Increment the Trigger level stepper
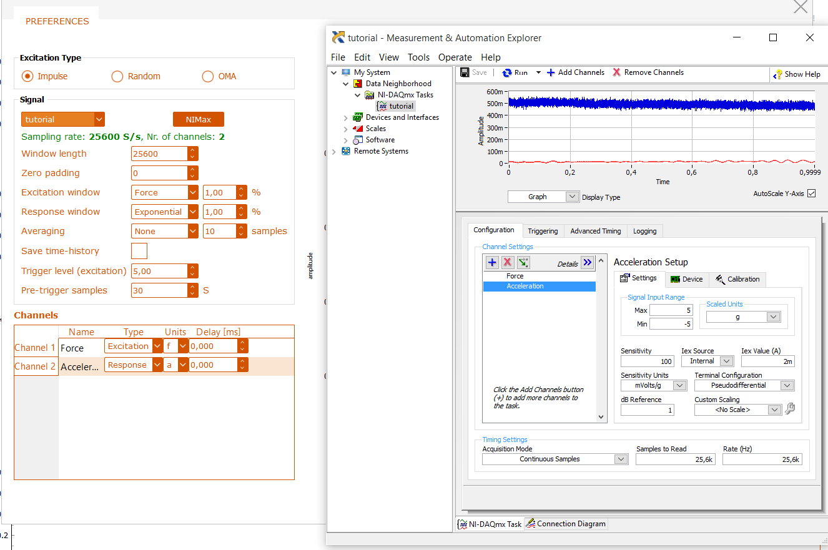Image resolution: width=828 pixels, height=550 pixels. (x=193, y=268)
